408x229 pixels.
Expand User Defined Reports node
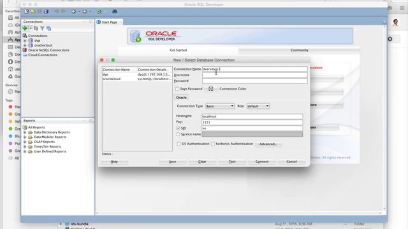(x=25, y=151)
